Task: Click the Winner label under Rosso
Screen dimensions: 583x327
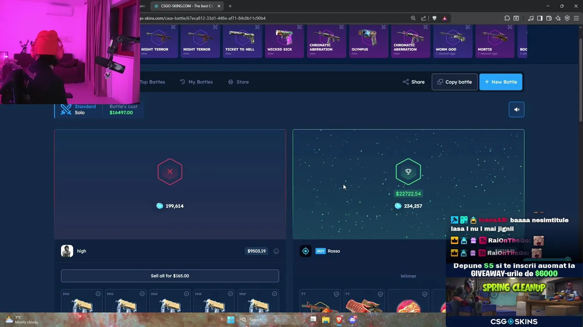Action: (x=408, y=276)
